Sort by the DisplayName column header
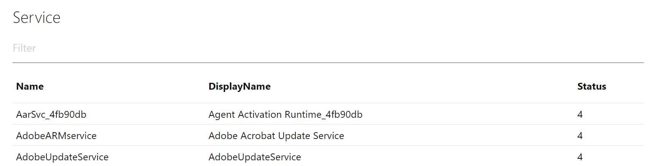Screen dimensions: 648x166 pyautogui.click(x=239, y=87)
